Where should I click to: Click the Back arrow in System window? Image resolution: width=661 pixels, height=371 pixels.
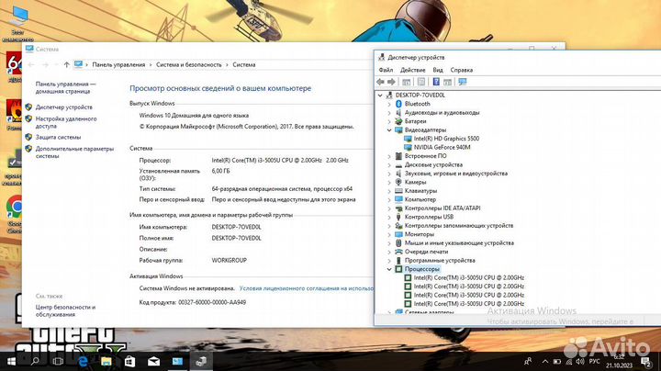point(31,64)
